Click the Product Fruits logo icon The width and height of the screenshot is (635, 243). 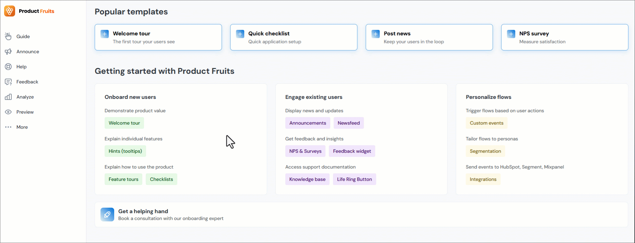(9, 11)
